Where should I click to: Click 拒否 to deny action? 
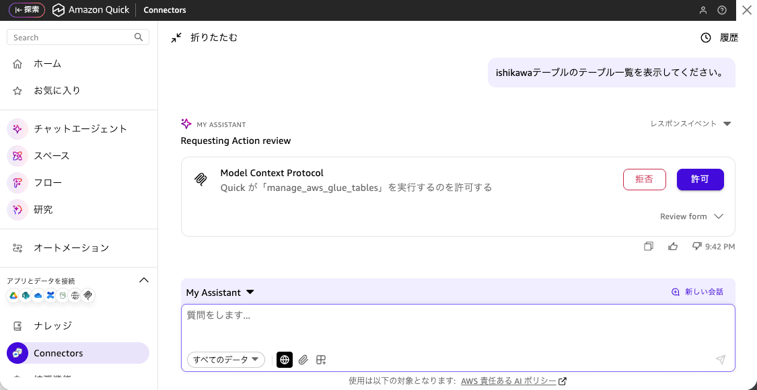point(645,180)
